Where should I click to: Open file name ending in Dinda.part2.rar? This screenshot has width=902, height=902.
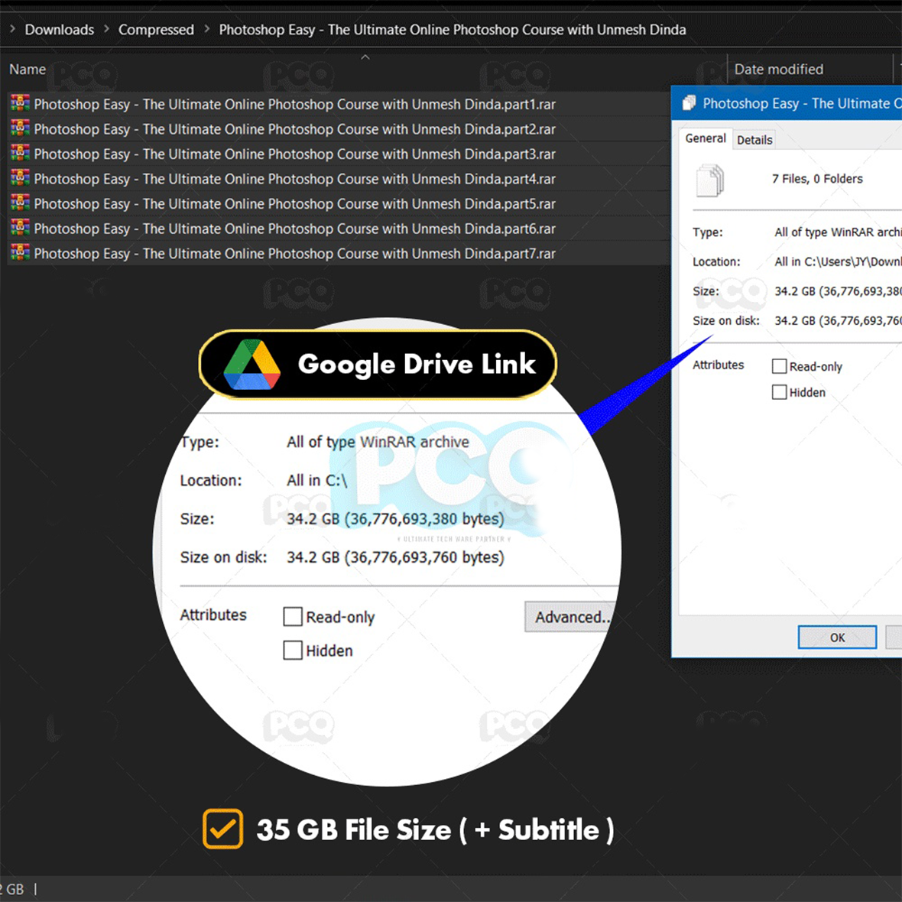(294, 129)
